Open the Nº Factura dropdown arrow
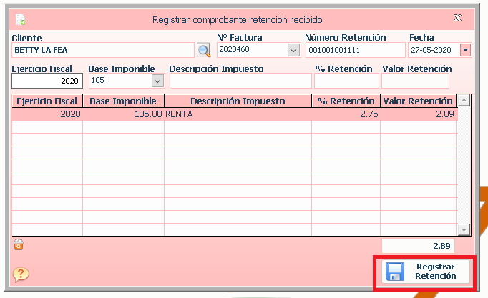The image size is (488, 298). (x=293, y=50)
